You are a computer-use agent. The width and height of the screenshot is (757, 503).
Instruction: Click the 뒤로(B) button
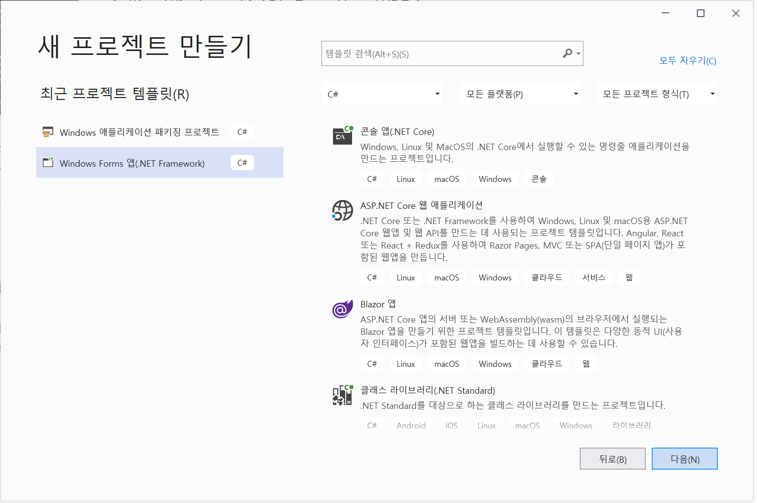613,459
